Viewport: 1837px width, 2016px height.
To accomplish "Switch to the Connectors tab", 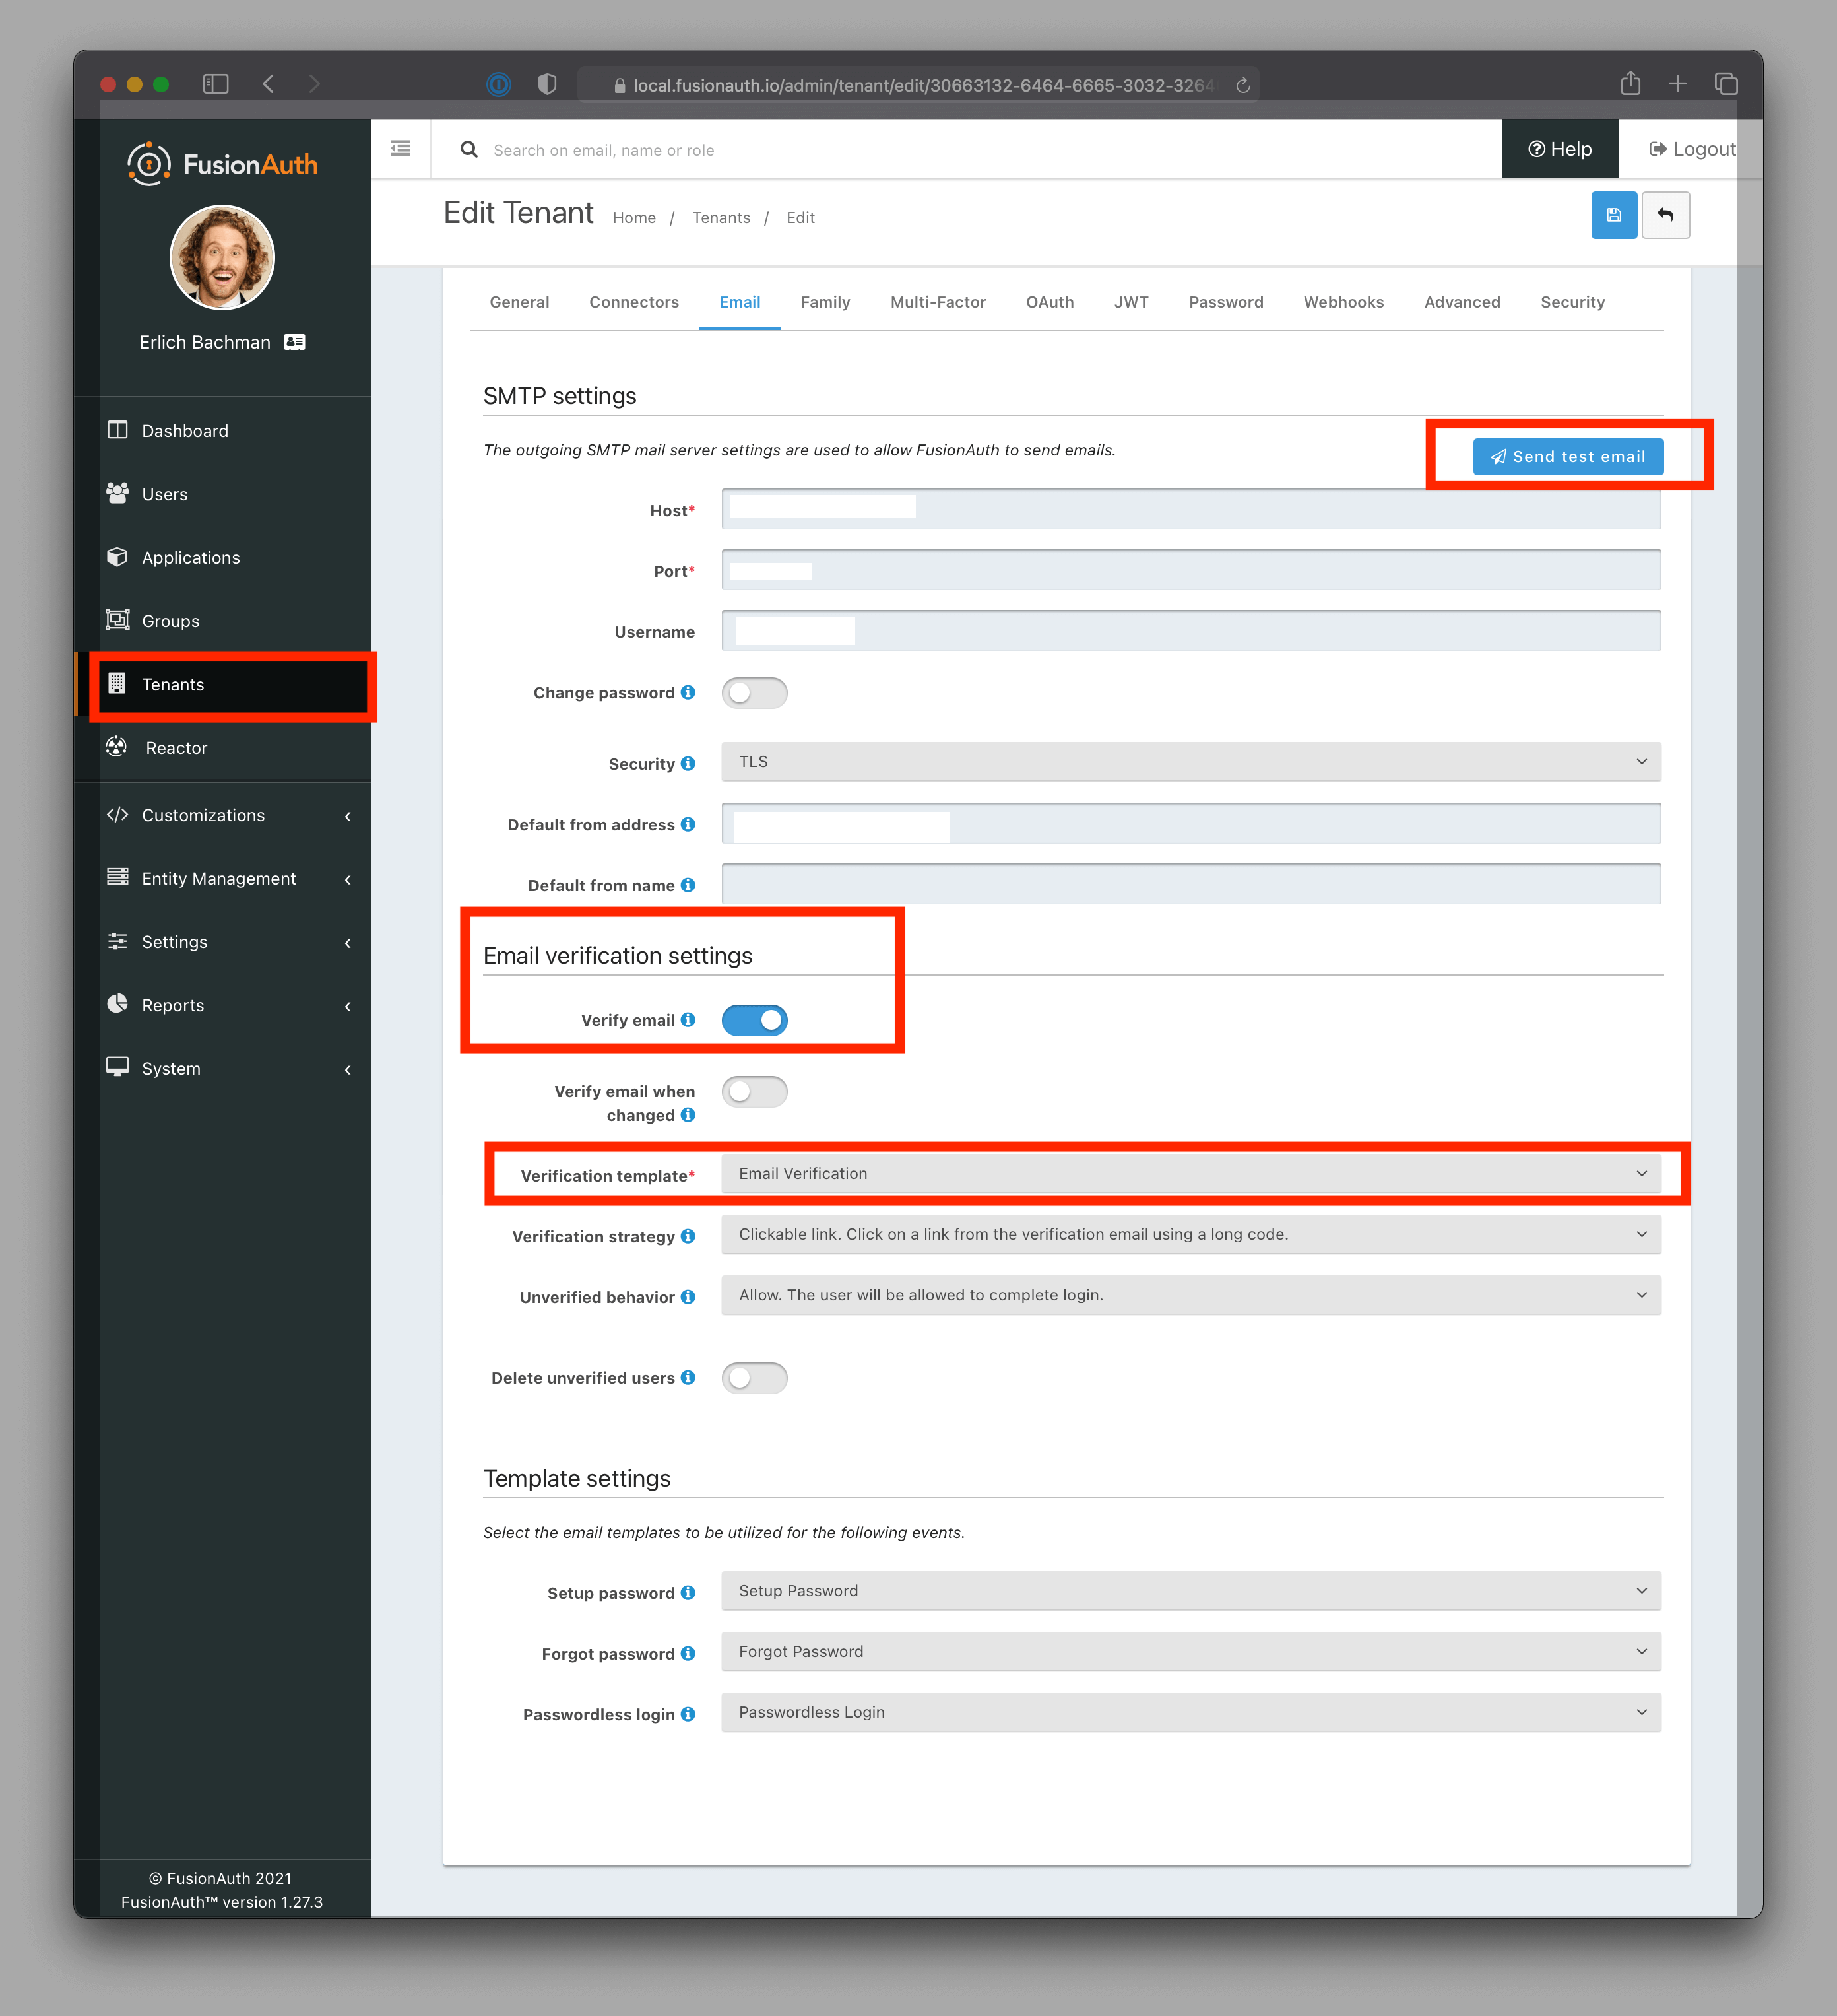I will pyautogui.click(x=633, y=302).
